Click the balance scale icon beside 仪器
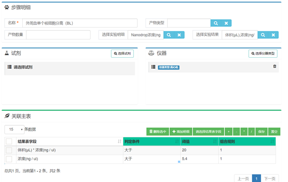This screenshot has height=182, width=288. click(151, 53)
